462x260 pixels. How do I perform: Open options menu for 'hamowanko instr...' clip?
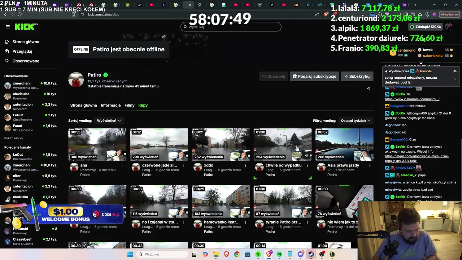[x=245, y=222]
